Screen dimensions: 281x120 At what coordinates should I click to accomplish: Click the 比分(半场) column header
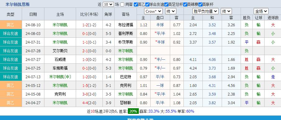click(89, 14)
